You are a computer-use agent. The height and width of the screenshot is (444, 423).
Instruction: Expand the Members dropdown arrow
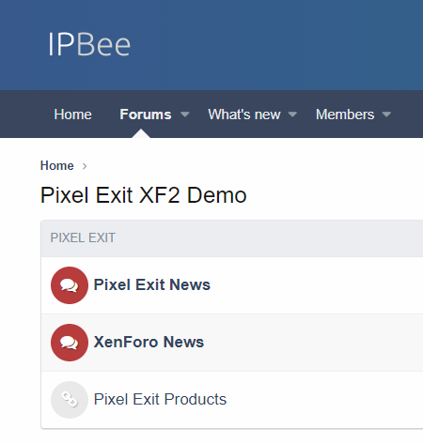click(x=386, y=115)
